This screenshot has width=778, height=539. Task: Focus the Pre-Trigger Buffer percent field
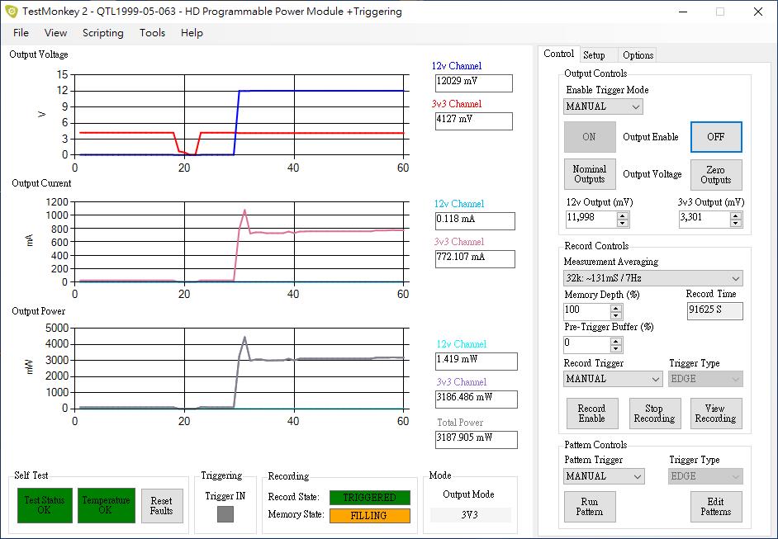(586, 344)
